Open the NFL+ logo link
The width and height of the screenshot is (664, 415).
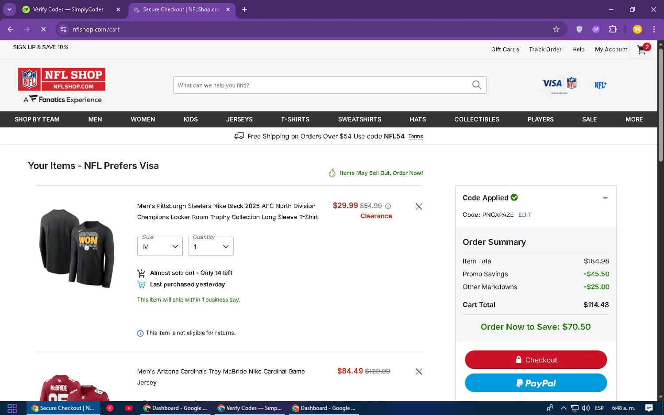tap(600, 85)
